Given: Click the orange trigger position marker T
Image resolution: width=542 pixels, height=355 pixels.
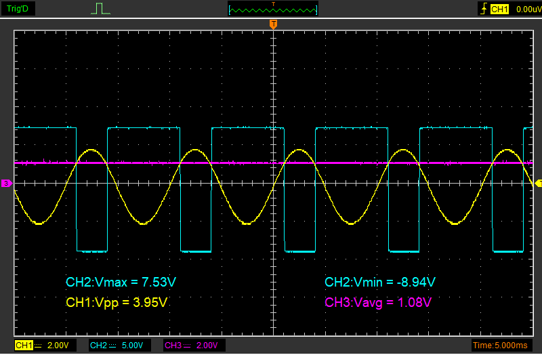Looking at the screenshot, I should point(273,24).
